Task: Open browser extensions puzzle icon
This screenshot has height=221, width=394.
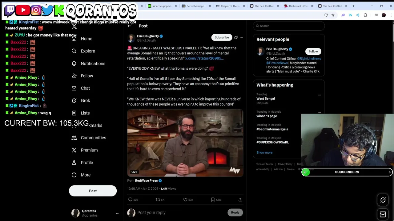Action: (x=365, y=15)
